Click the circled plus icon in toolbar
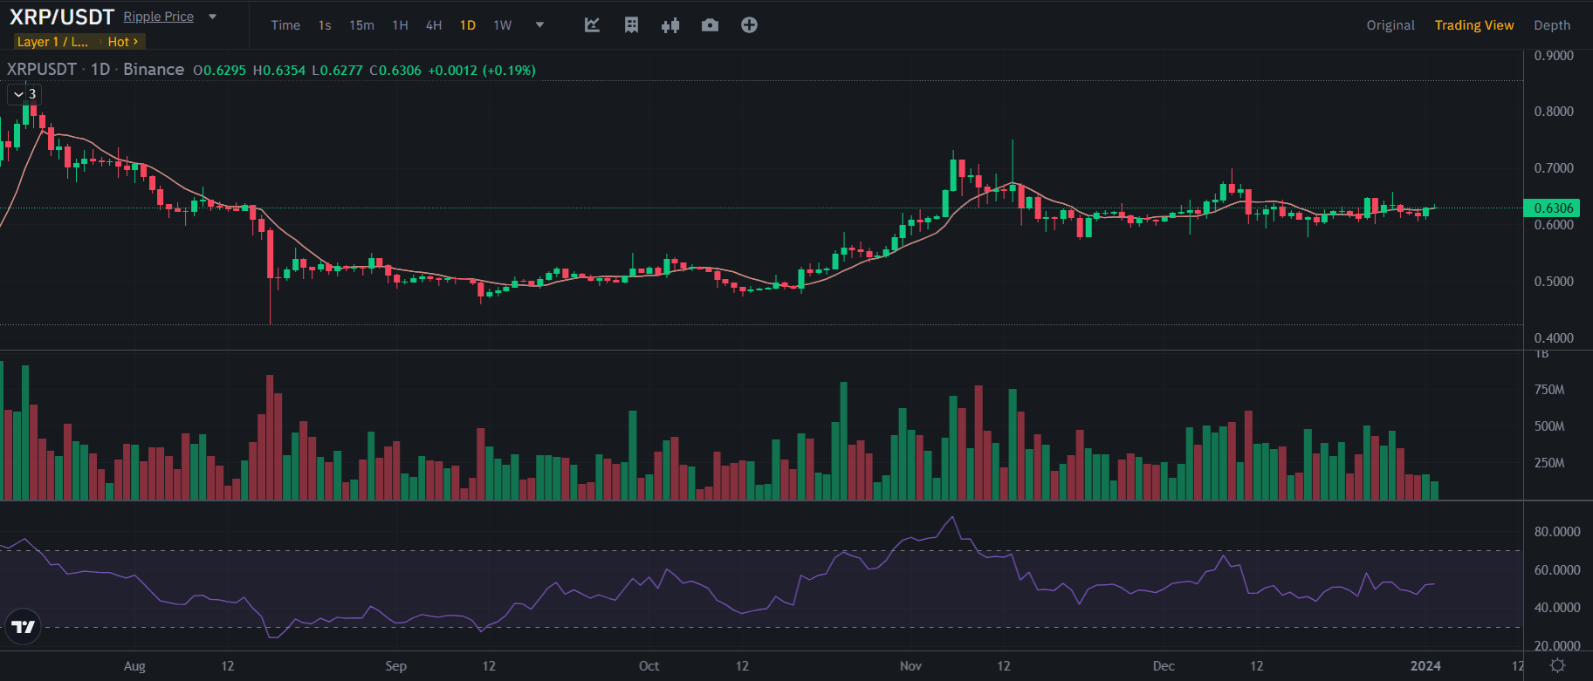Viewport: 1593px width, 681px height. pyautogui.click(x=749, y=25)
